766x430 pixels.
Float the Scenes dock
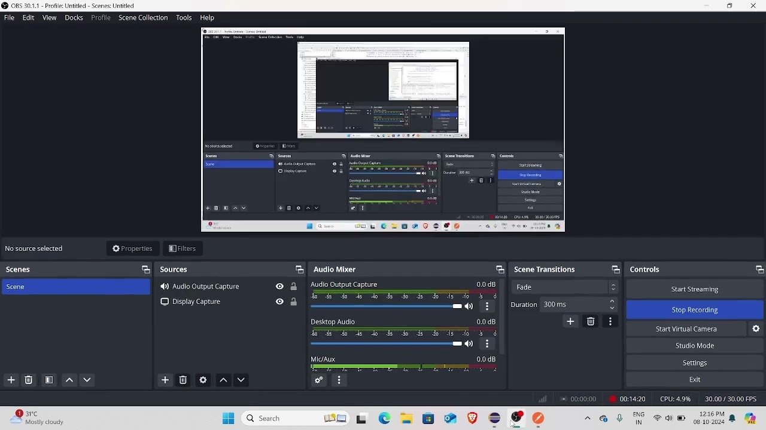point(145,269)
